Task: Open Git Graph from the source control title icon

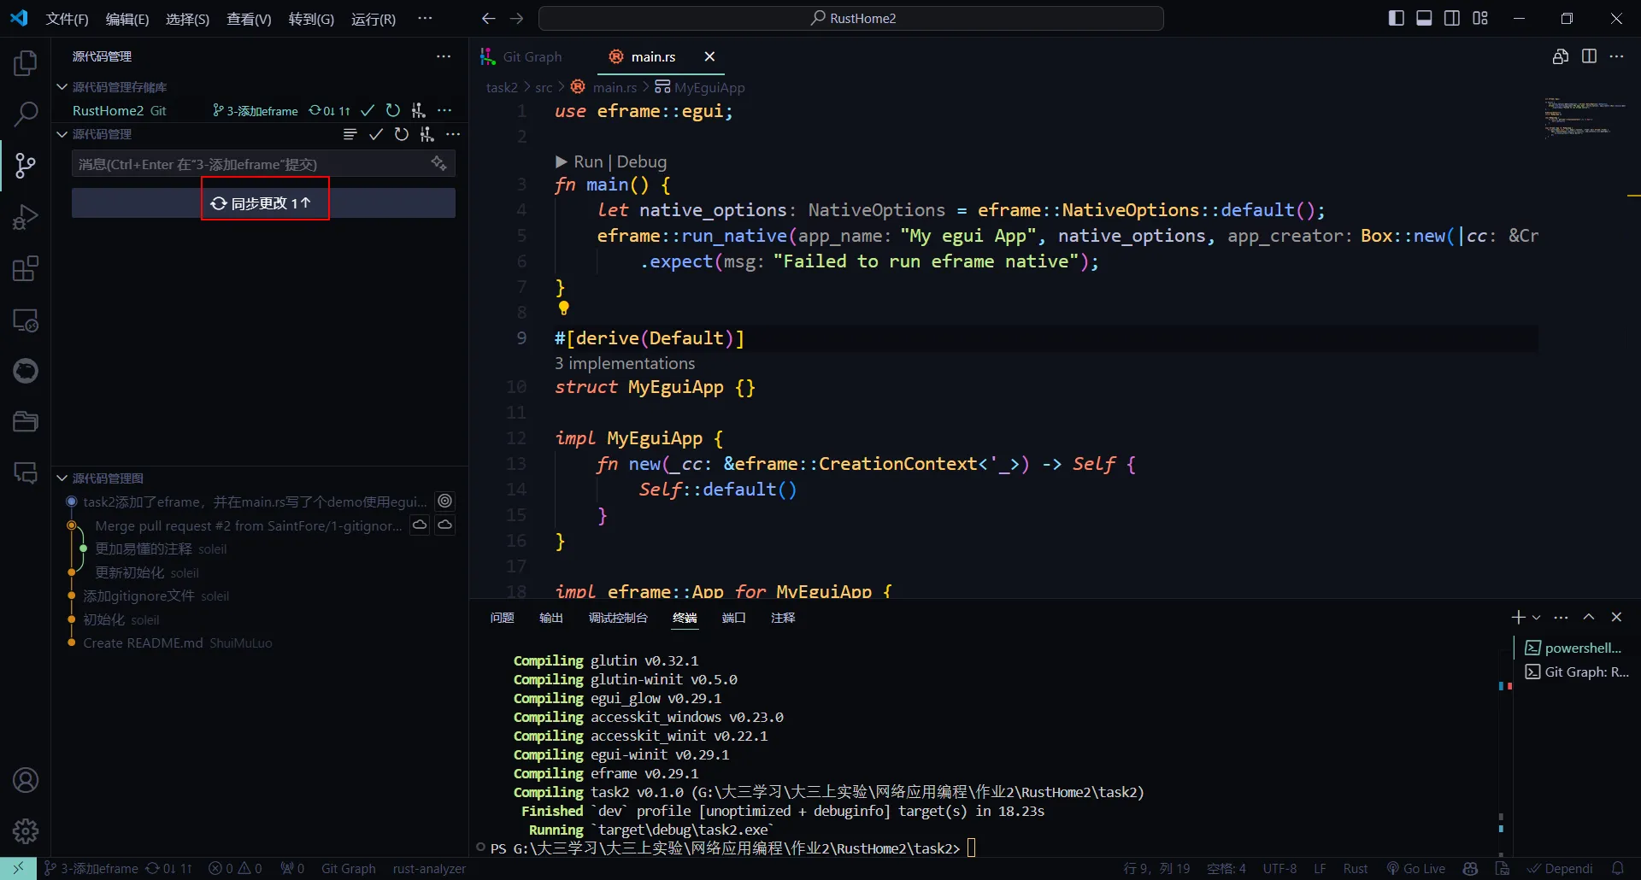Action: (x=427, y=134)
